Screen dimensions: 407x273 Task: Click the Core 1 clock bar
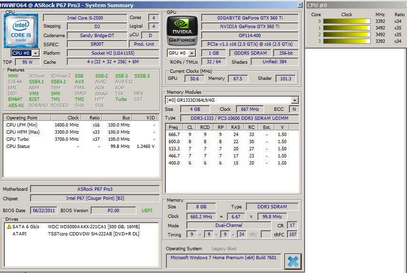pyautogui.click(x=346, y=28)
